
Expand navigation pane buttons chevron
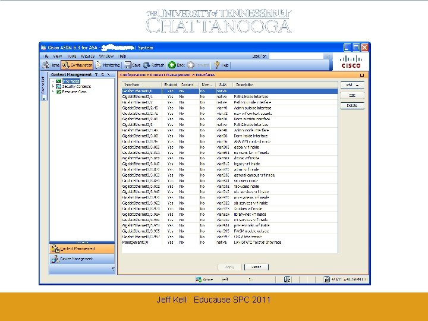pos(114,268)
